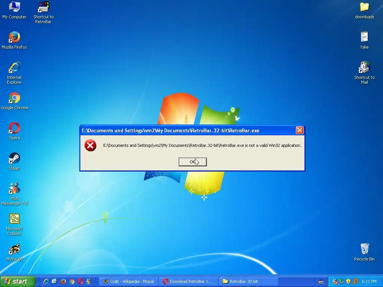The height and width of the screenshot is (287, 383).
Task: Click the dialog title bar path text
Action: (x=171, y=130)
